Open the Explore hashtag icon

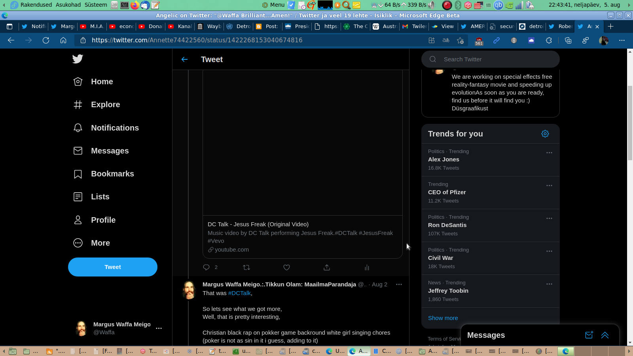78,104
